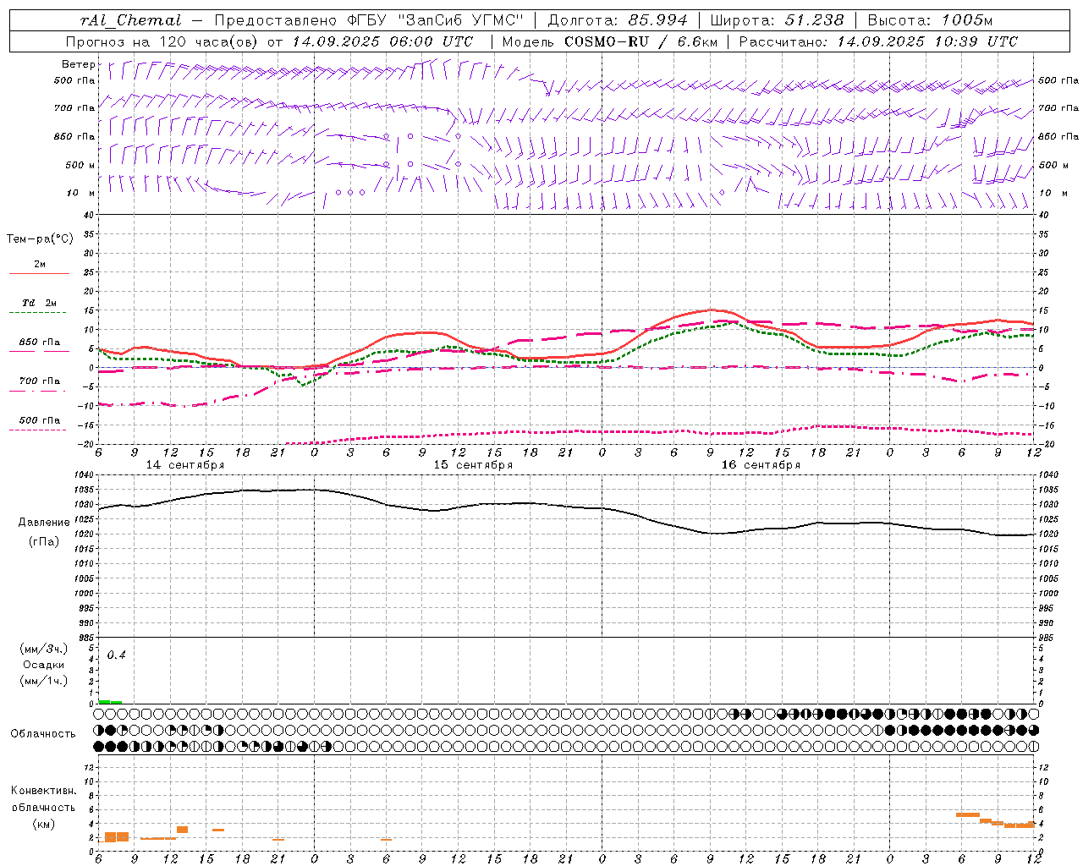Click the Облачность cloud cover label
Screen dimensions: 1083x866
point(43,734)
